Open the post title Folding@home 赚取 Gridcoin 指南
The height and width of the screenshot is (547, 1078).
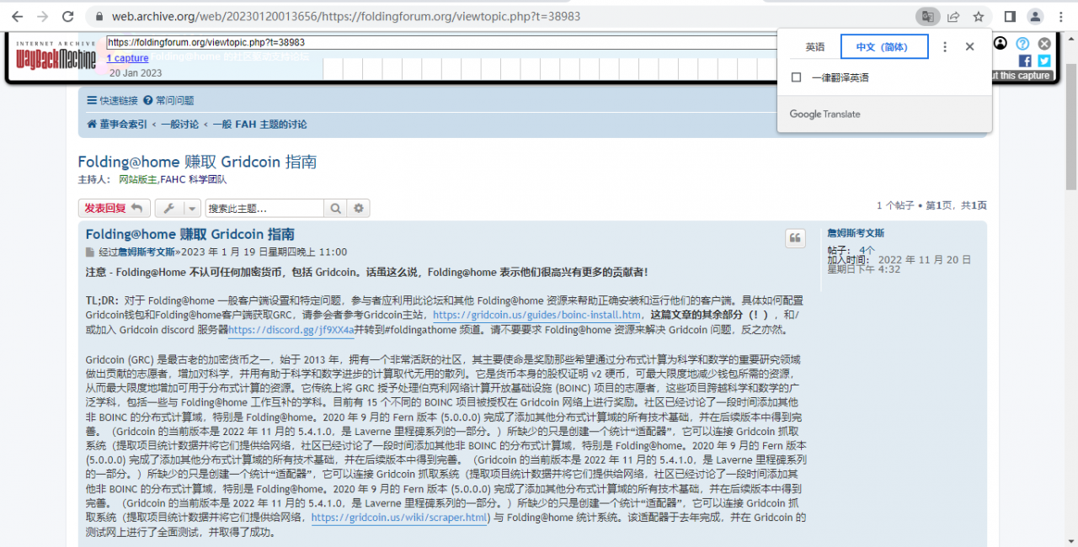(x=190, y=234)
